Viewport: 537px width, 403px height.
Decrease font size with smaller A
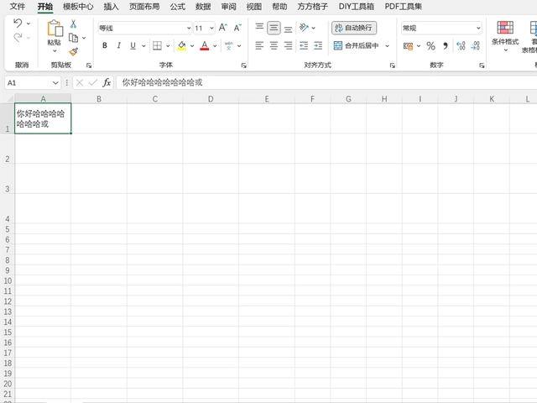tap(237, 28)
